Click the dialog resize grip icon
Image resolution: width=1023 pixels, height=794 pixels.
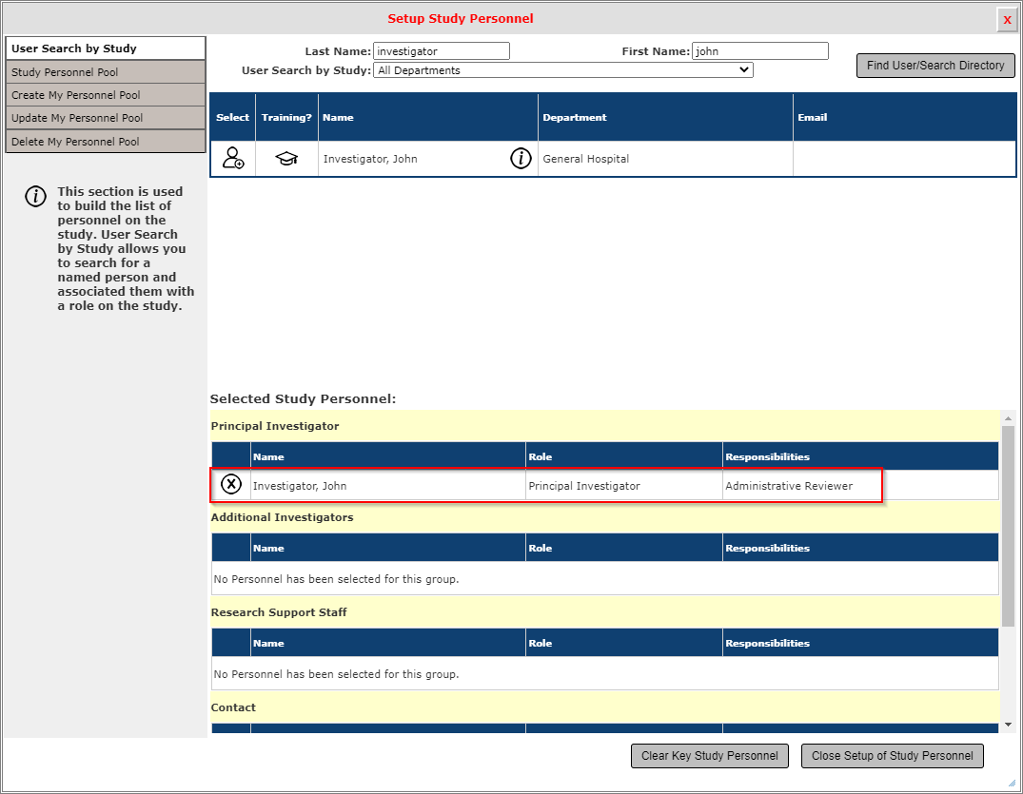point(1012,783)
